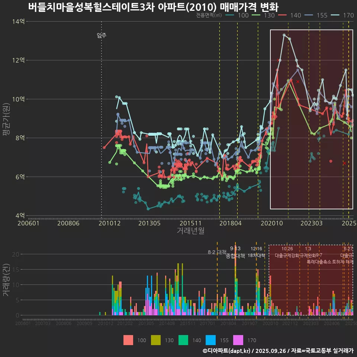Click the salmon 100 swatch in bottom legend

point(128,340)
